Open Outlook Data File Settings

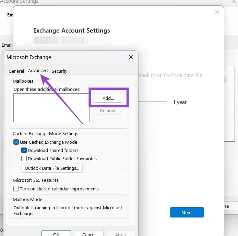tap(52, 168)
